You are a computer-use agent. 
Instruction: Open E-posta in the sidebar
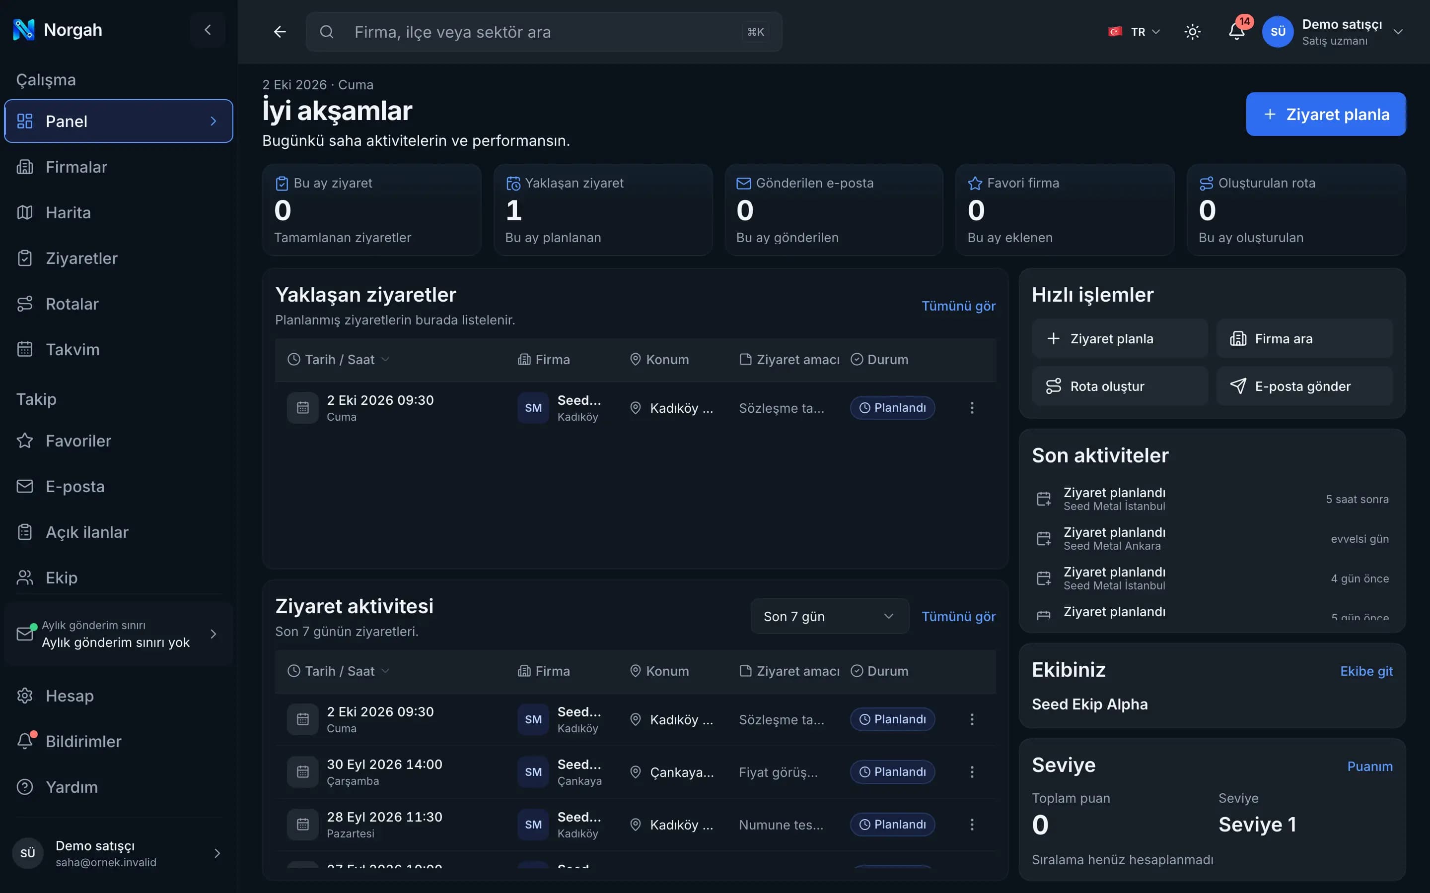118,487
